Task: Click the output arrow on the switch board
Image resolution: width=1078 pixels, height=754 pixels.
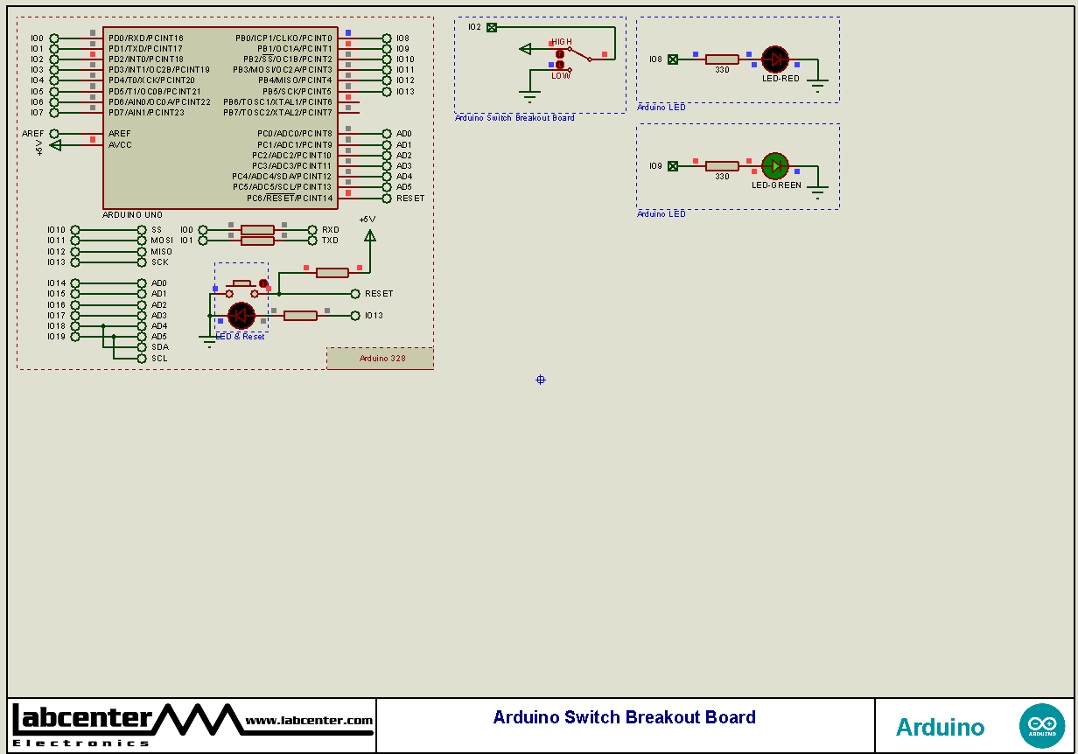Action: click(x=524, y=48)
